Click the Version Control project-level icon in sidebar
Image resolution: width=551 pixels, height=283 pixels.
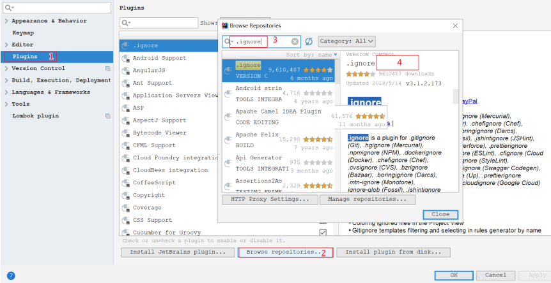click(x=108, y=69)
